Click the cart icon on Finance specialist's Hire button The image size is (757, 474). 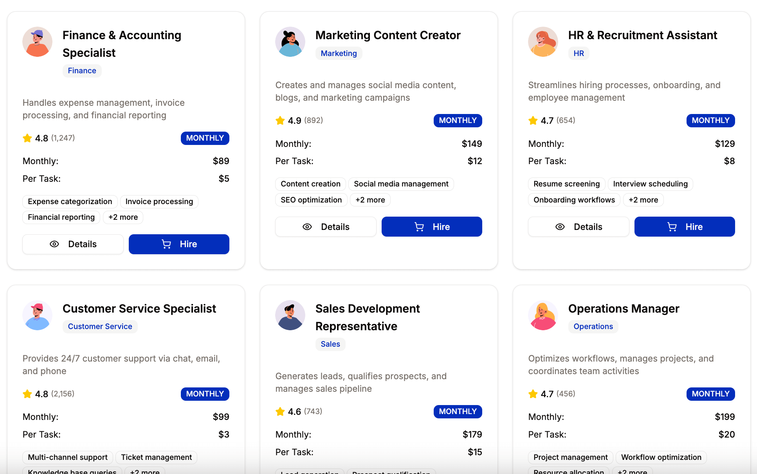(x=166, y=244)
